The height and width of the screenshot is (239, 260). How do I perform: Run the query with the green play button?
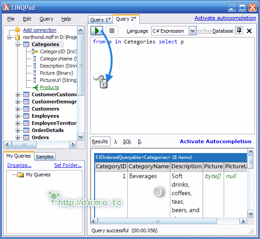point(97,31)
